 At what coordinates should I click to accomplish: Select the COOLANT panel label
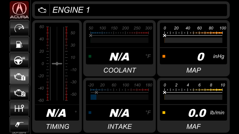119,70
